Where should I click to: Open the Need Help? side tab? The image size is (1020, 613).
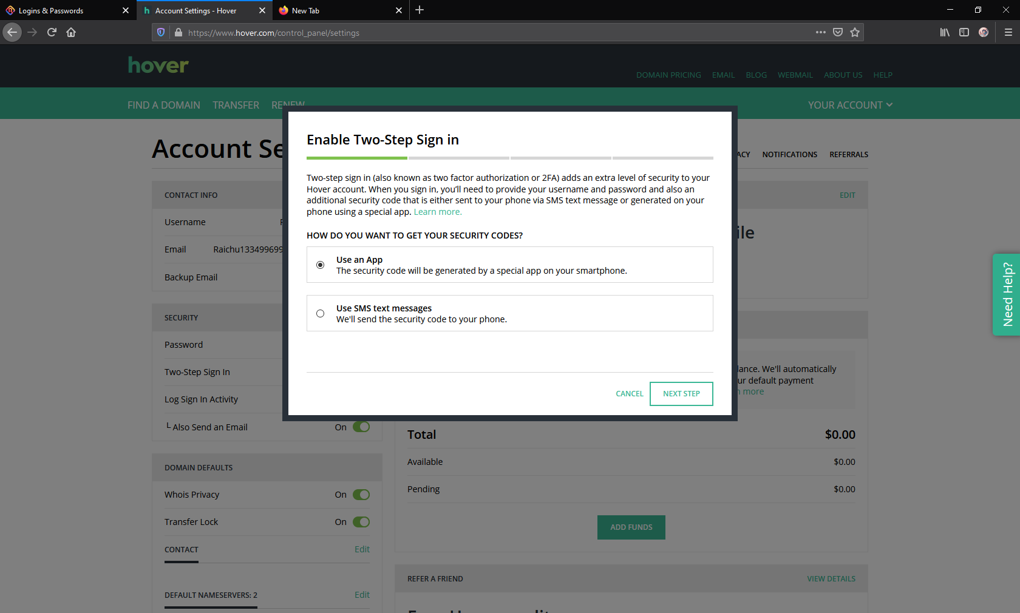click(1006, 294)
